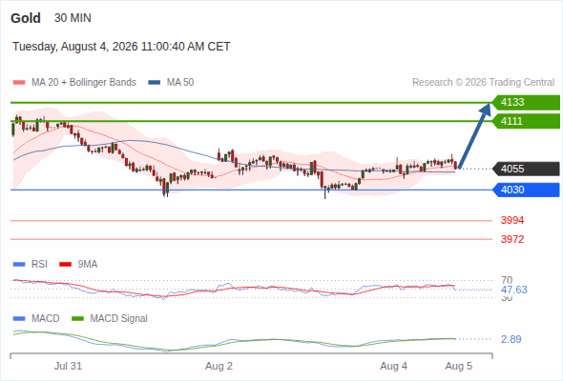Click the blue MA 50 legend swatch
The width and height of the screenshot is (563, 381).
(x=155, y=83)
